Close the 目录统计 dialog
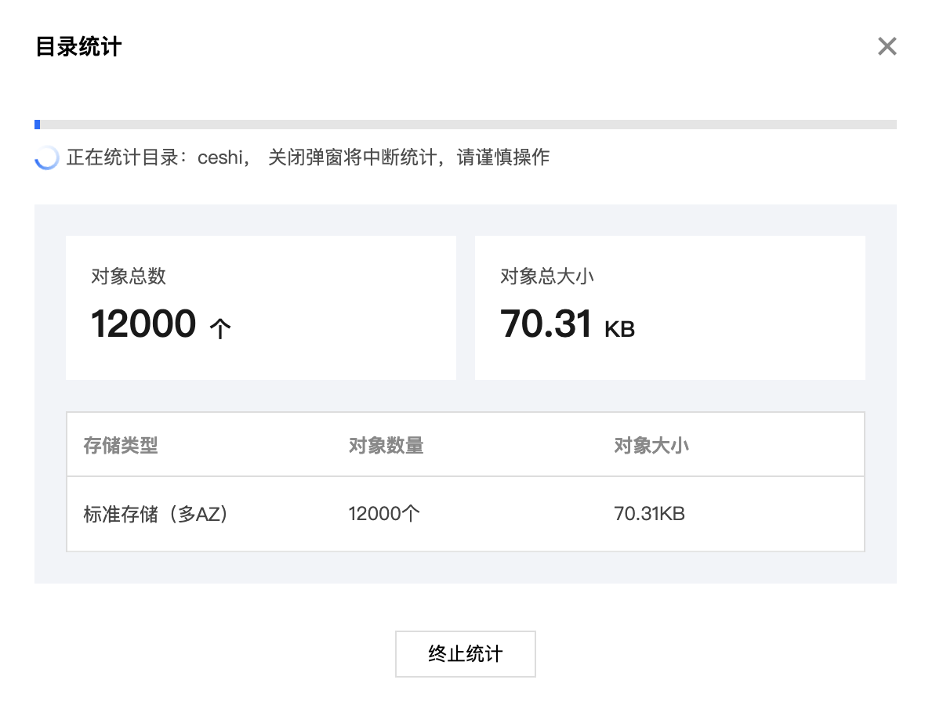The width and height of the screenshot is (925, 705). pos(887,47)
